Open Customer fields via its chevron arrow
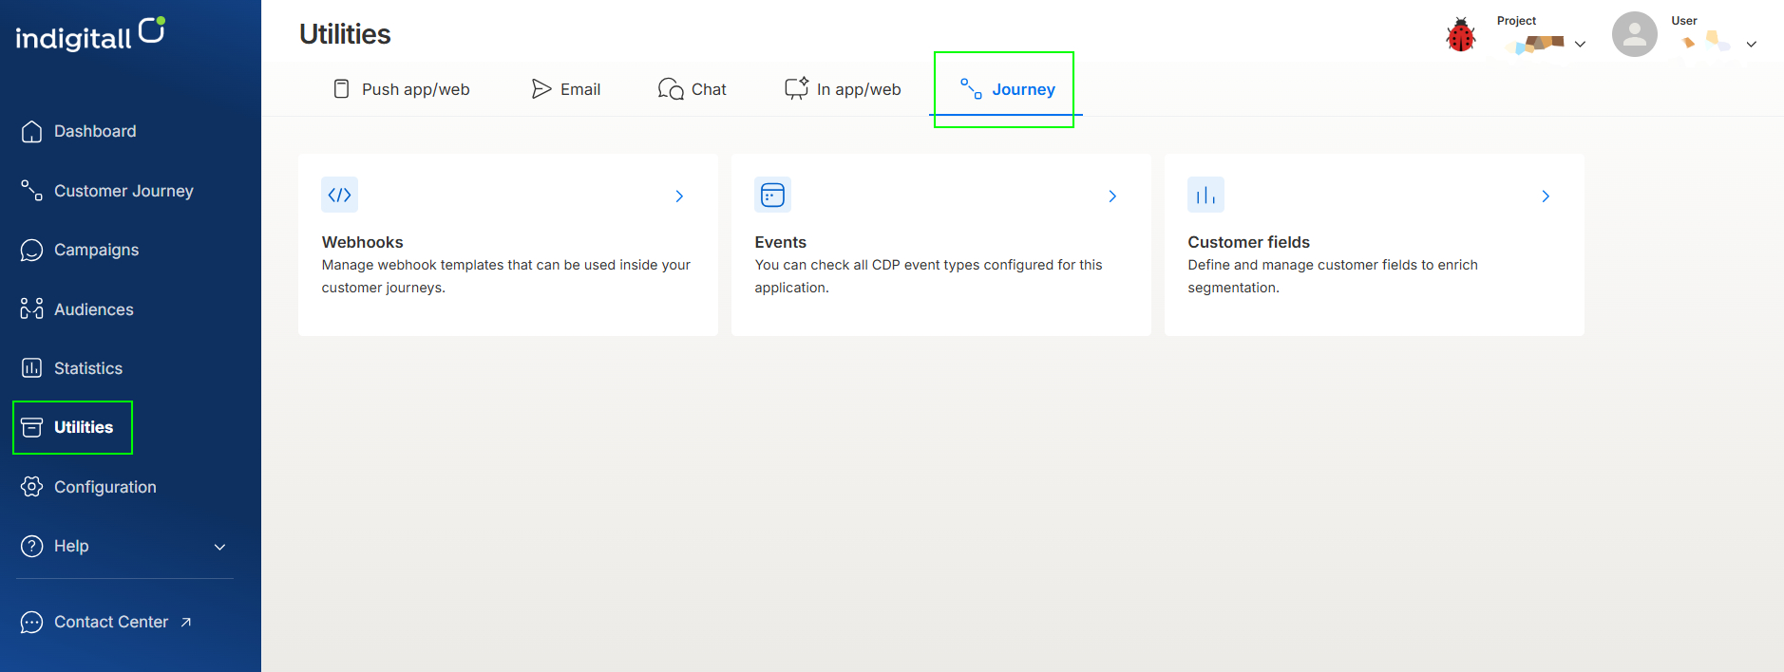The height and width of the screenshot is (672, 1784). tap(1546, 196)
